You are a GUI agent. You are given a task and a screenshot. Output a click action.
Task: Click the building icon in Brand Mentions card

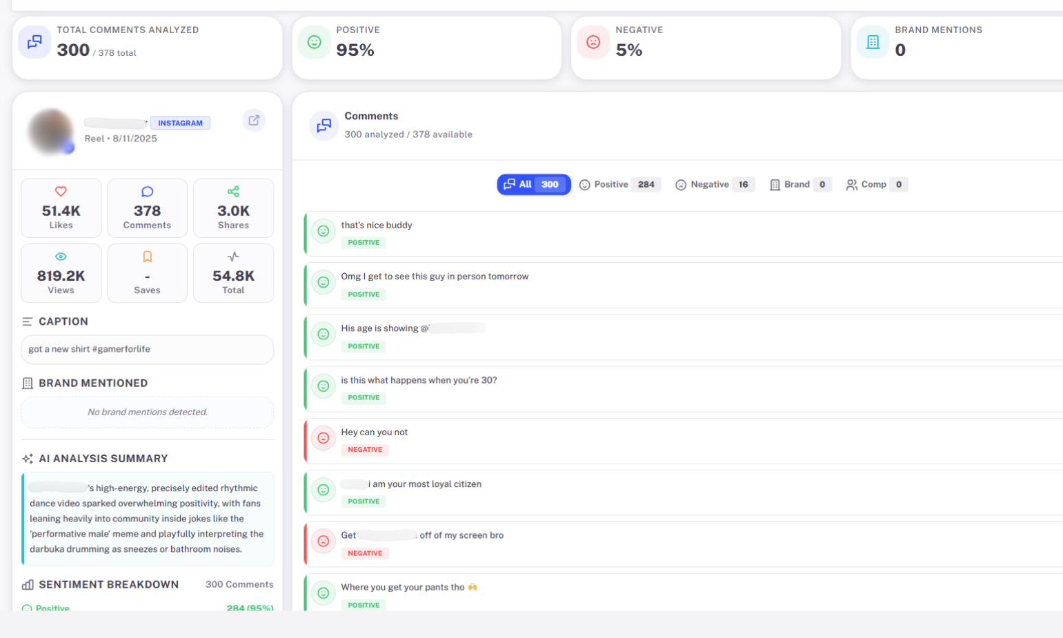[x=873, y=42]
